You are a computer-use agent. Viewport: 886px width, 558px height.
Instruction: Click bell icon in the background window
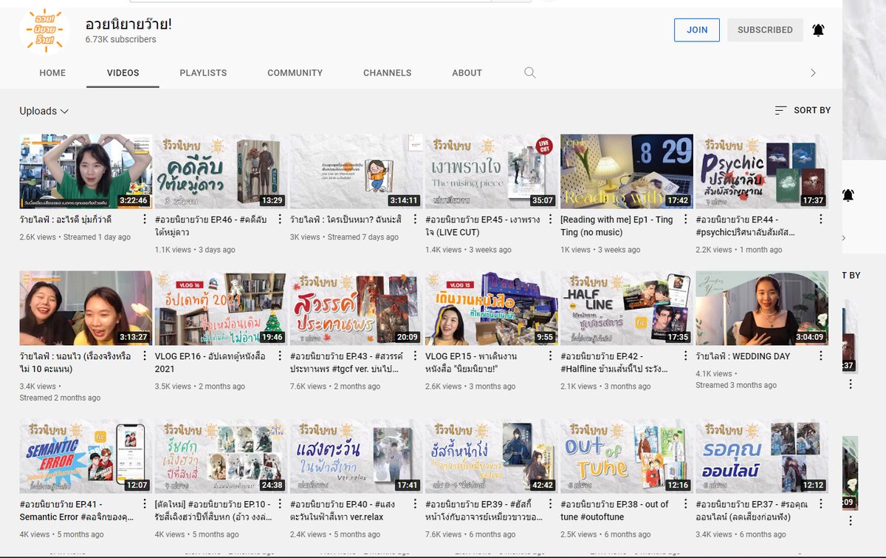848,195
